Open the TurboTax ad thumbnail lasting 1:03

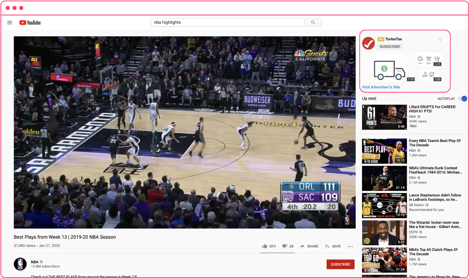click(x=429, y=75)
